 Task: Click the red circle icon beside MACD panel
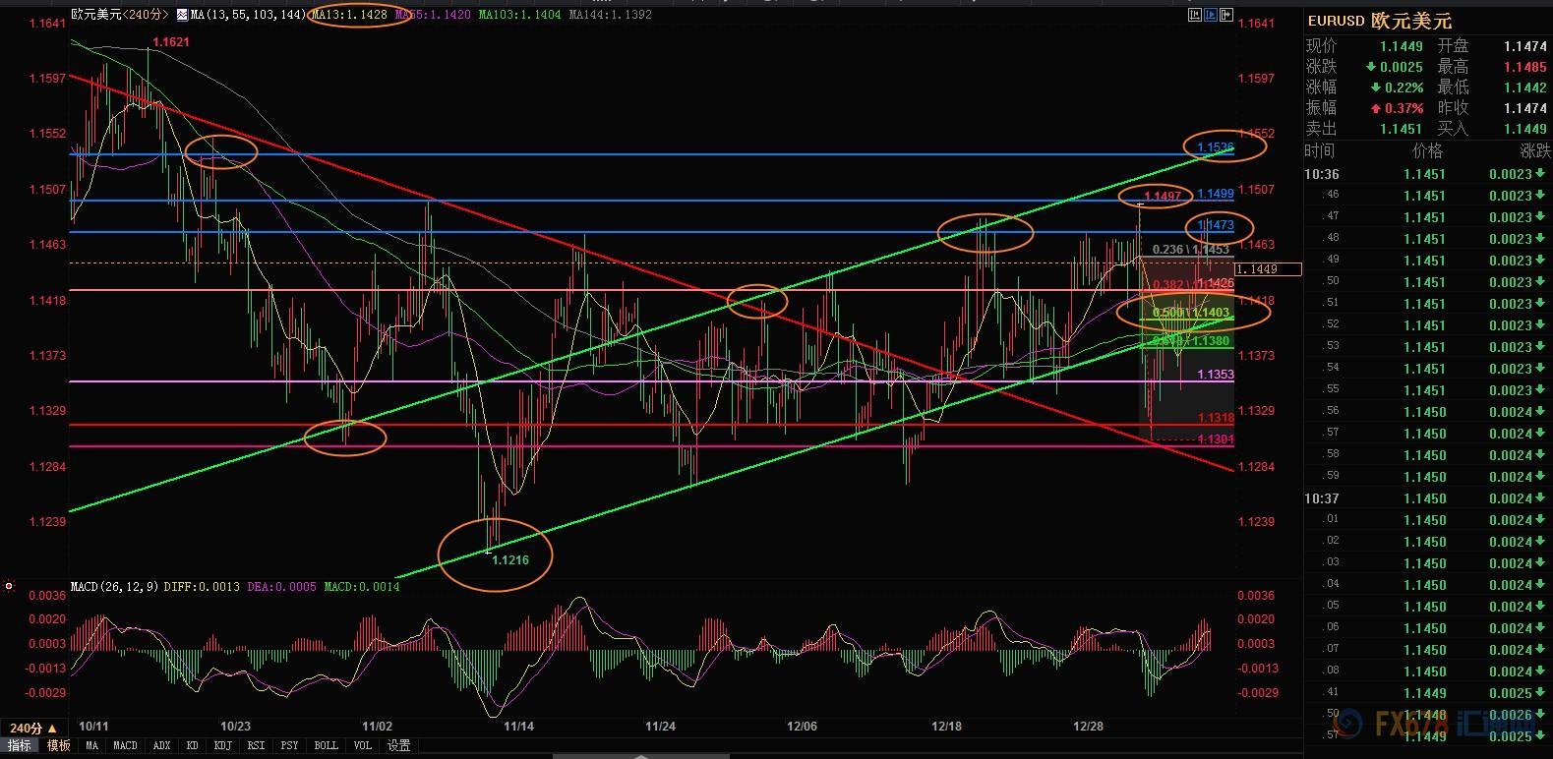coord(9,586)
